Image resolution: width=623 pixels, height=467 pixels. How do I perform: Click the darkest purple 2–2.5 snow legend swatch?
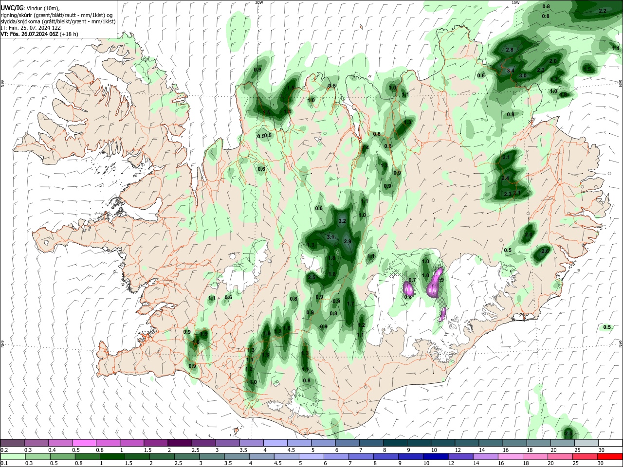pyautogui.click(x=179, y=443)
